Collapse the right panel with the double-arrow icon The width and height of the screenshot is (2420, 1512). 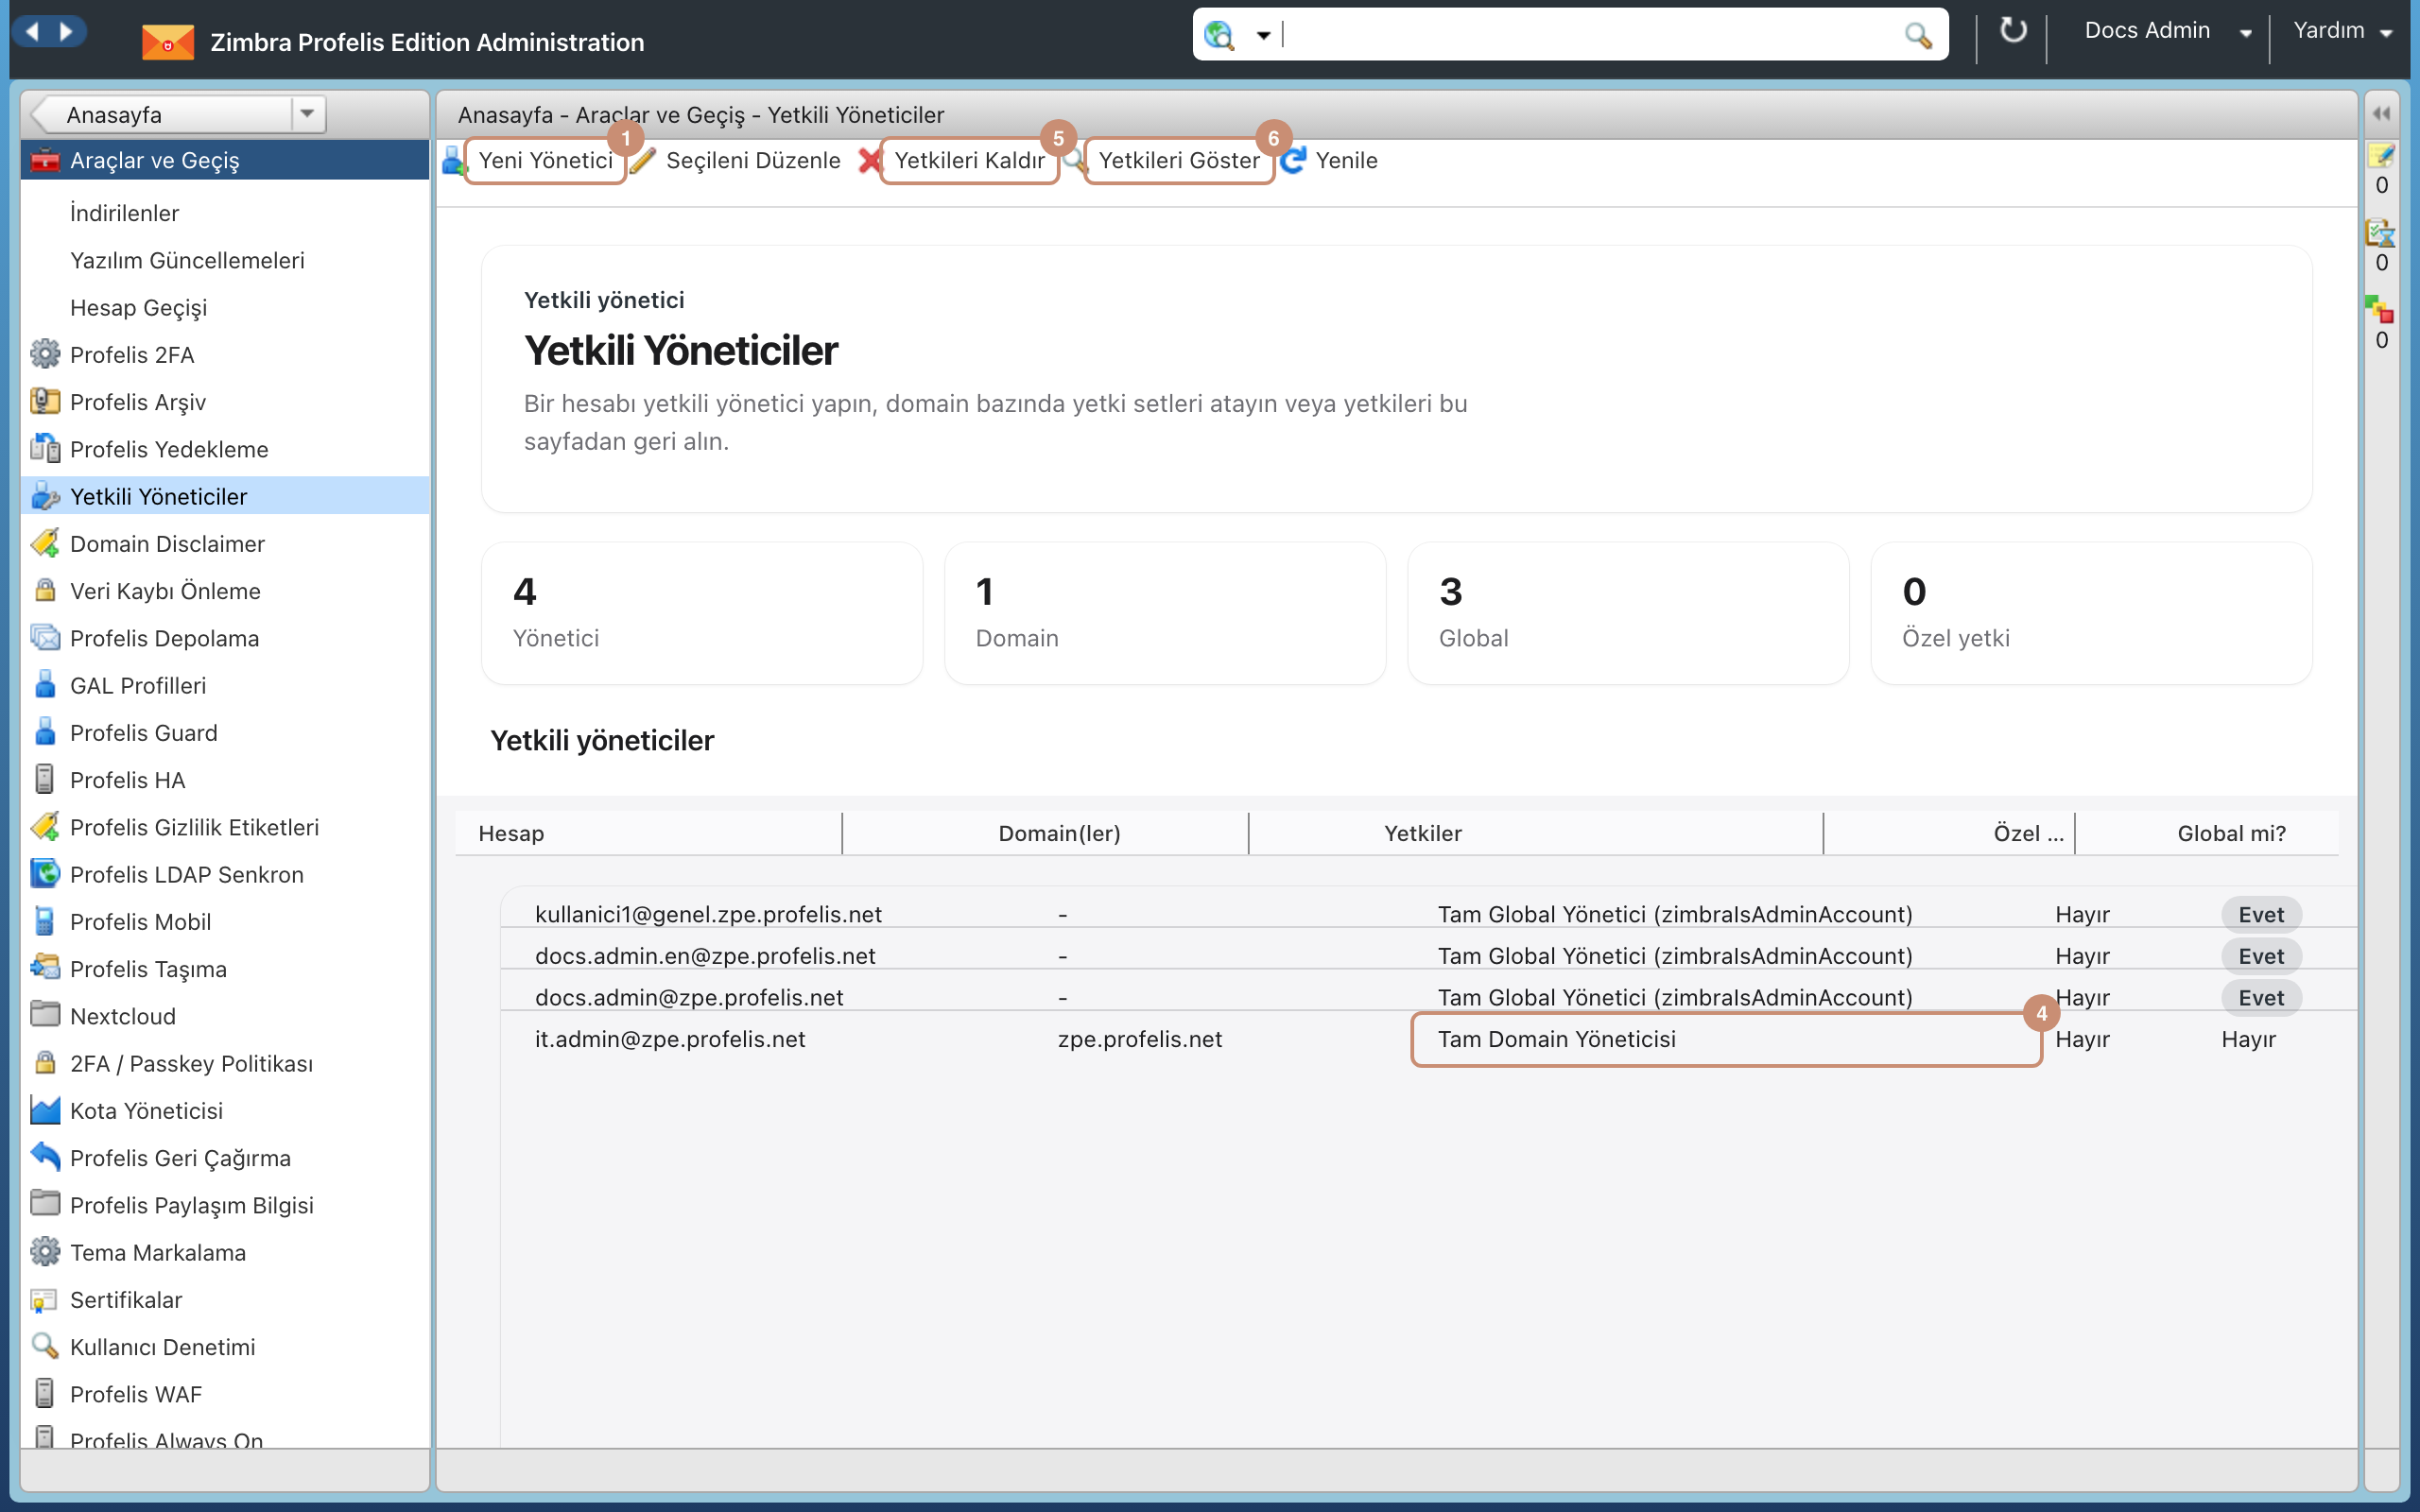(2381, 113)
